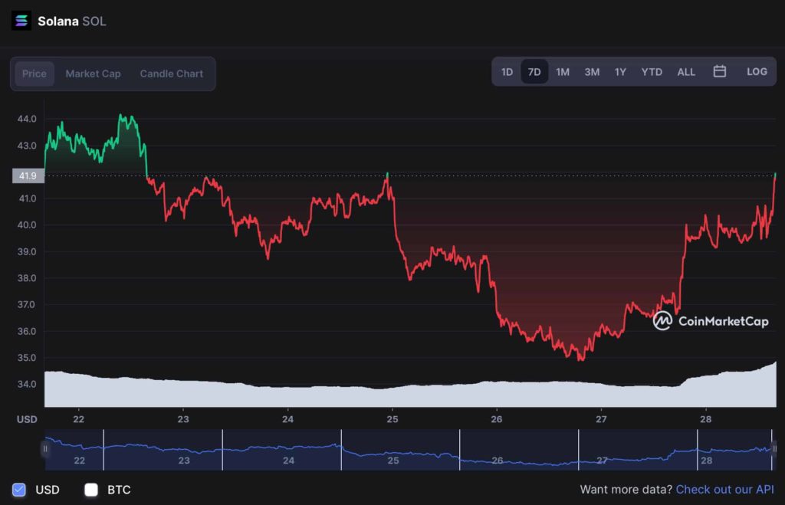Choose the 1M time range

563,72
